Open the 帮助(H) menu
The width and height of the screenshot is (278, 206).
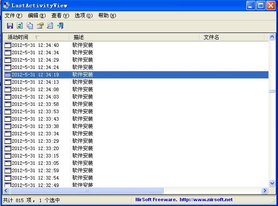(107, 16)
